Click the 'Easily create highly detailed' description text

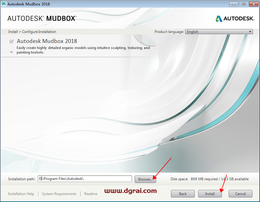point(83,50)
